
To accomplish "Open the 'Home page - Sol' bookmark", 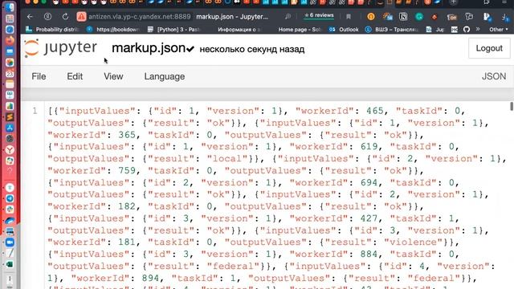I will (x=300, y=30).
